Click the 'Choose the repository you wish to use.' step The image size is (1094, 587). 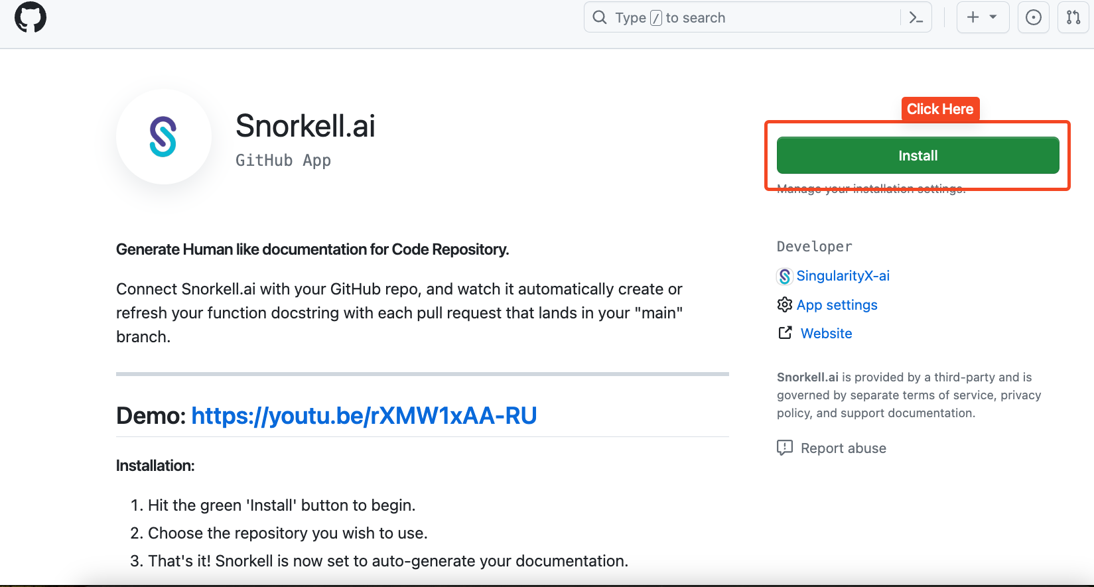[x=287, y=533]
